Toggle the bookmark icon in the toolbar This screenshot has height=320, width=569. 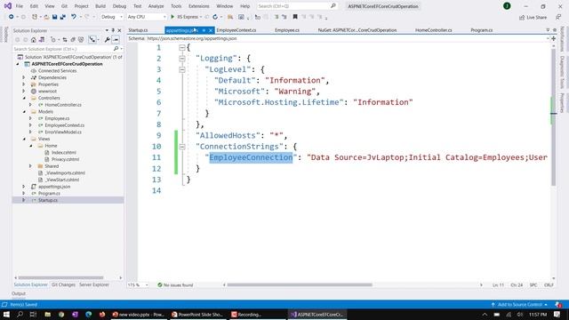coord(295,17)
